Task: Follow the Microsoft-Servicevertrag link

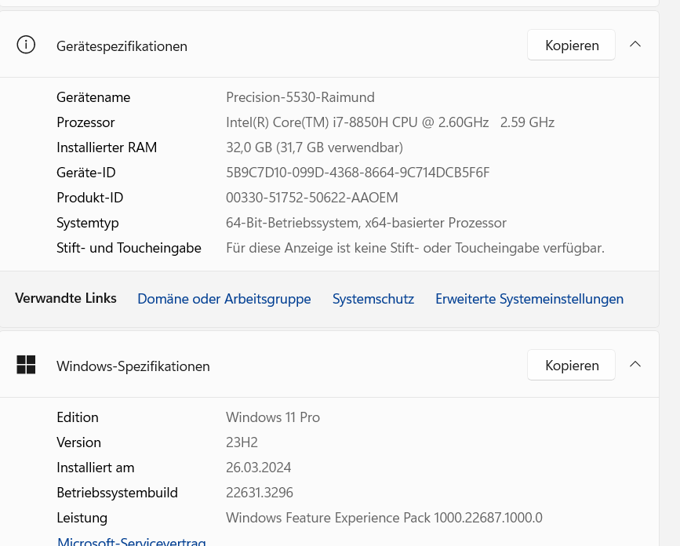Action: 131,541
